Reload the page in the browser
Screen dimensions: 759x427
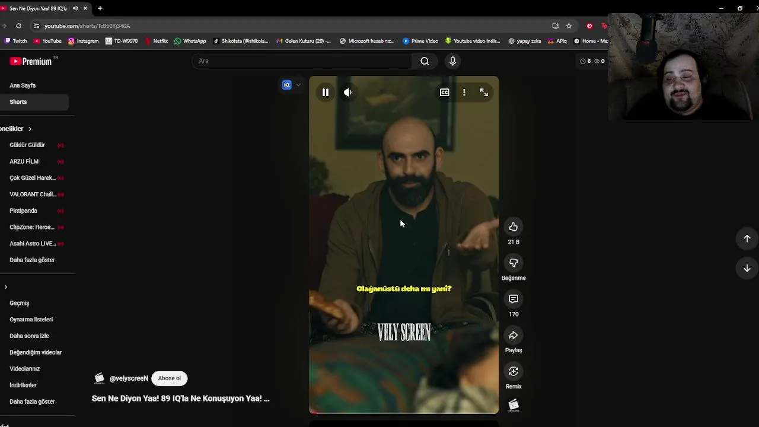[18, 26]
